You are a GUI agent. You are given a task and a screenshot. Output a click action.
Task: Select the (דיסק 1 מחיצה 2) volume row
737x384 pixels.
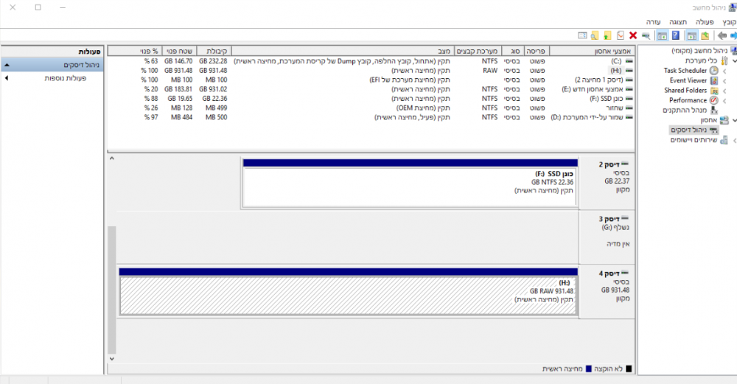pos(371,80)
